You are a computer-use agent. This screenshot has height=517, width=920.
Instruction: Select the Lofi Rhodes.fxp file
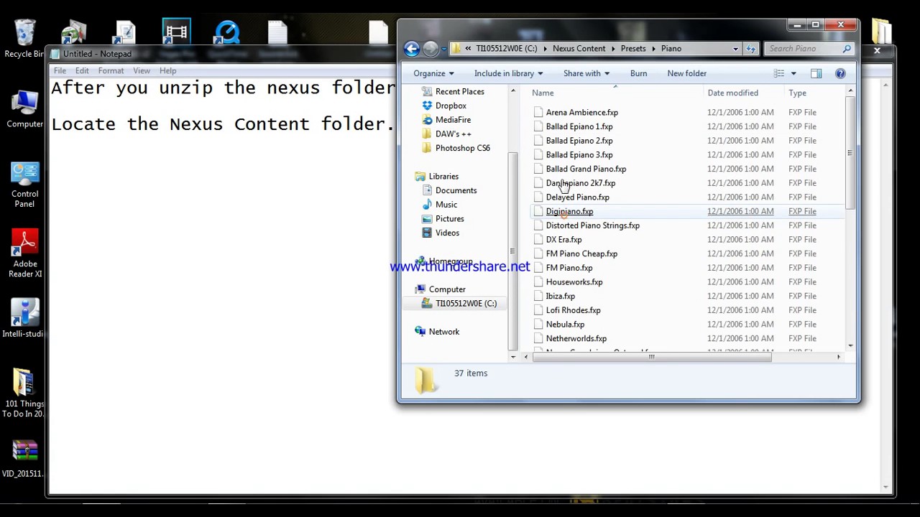tap(573, 310)
